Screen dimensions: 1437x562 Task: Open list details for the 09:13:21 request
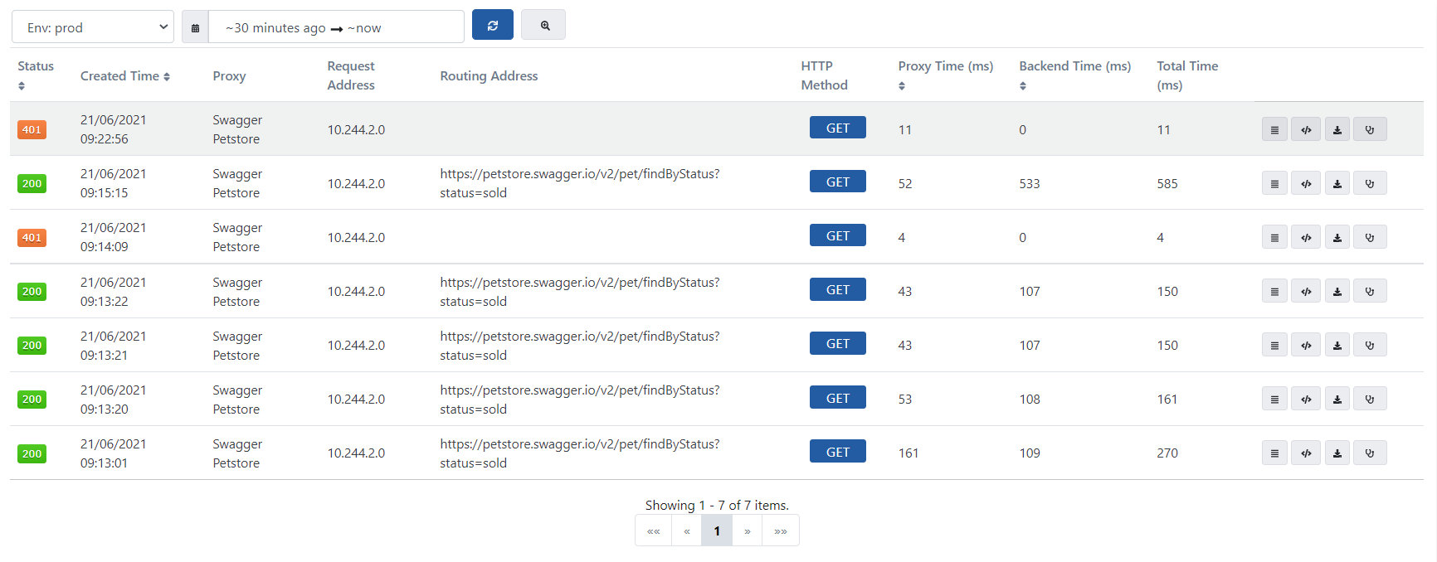click(x=1274, y=345)
